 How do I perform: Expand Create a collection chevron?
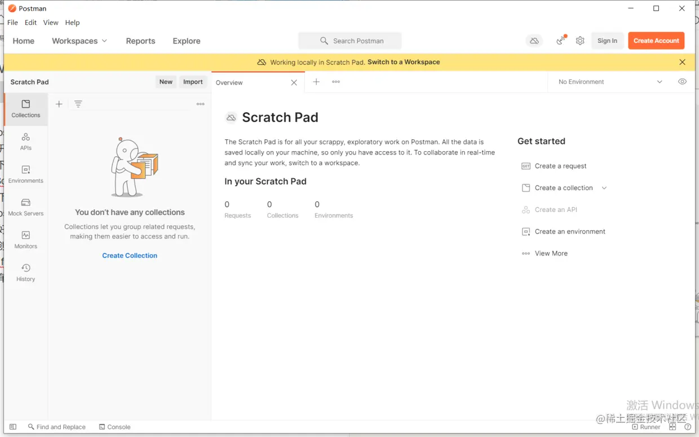[x=604, y=188]
